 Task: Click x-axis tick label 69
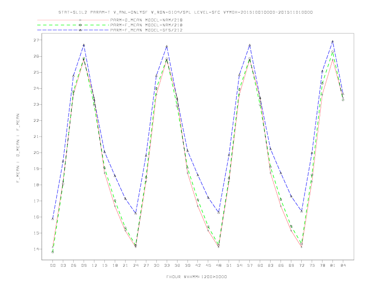pyautogui.click(x=291, y=265)
